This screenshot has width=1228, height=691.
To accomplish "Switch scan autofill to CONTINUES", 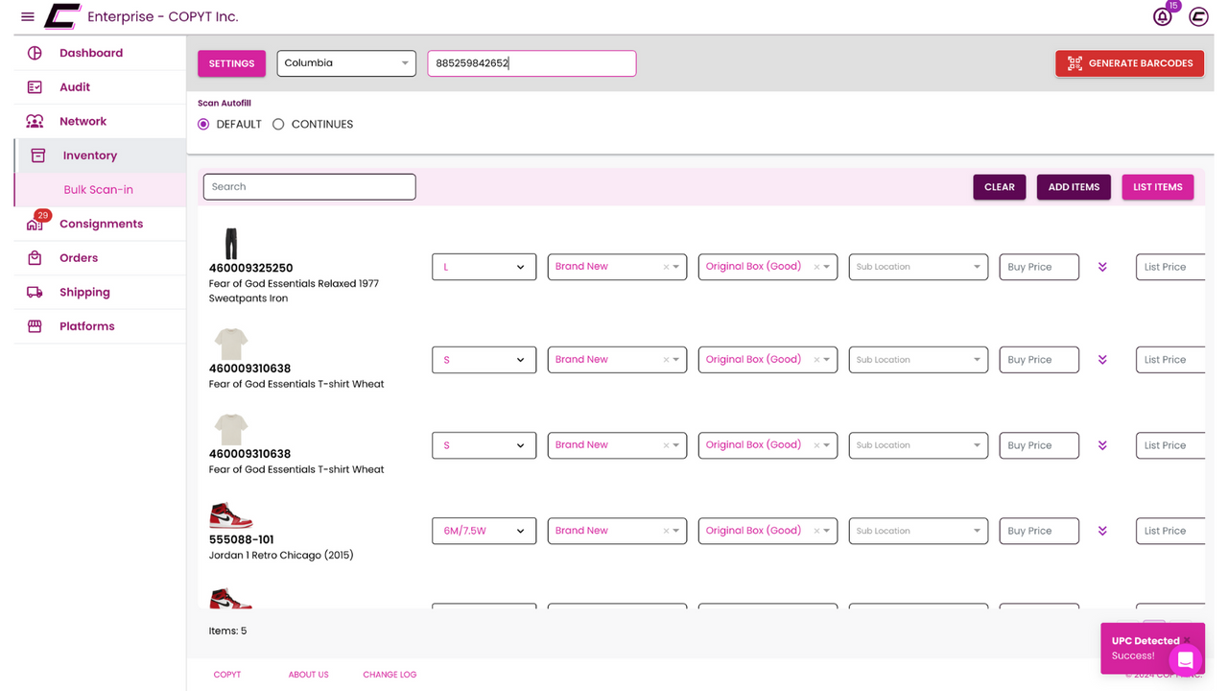I will tap(277, 124).
